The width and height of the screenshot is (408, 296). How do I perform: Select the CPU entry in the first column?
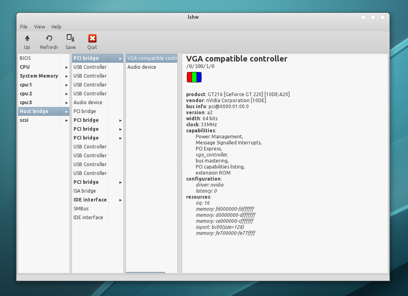coord(43,67)
